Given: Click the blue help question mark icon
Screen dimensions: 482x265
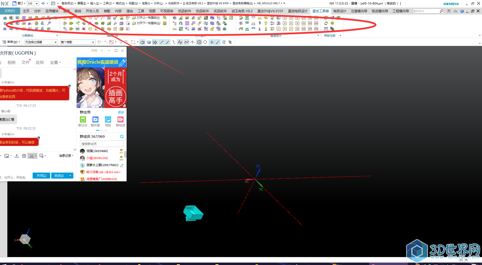Looking at the screenshot, I should [462, 11].
